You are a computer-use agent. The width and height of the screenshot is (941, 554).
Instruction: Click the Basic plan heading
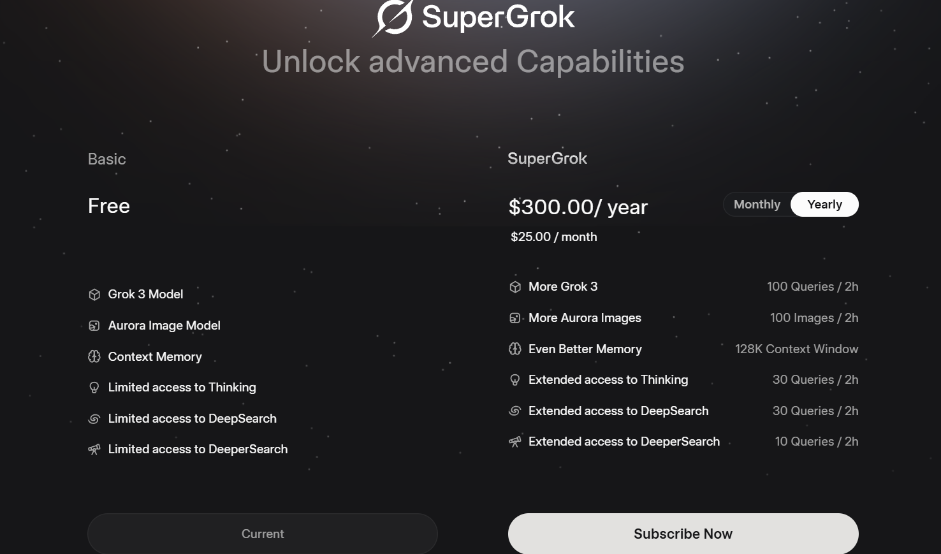click(x=107, y=159)
